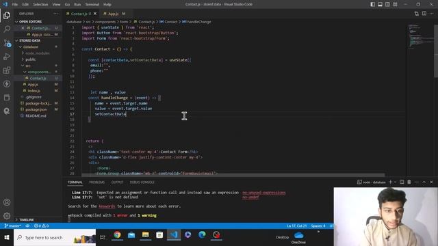The height and width of the screenshot is (246, 438).
Task: Open Run and Debug view
Action: [x=7, y=57]
